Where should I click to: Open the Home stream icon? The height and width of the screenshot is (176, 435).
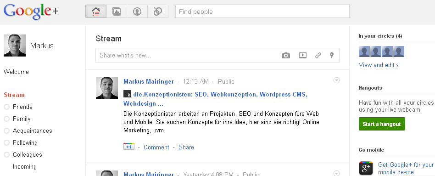click(96, 11)
